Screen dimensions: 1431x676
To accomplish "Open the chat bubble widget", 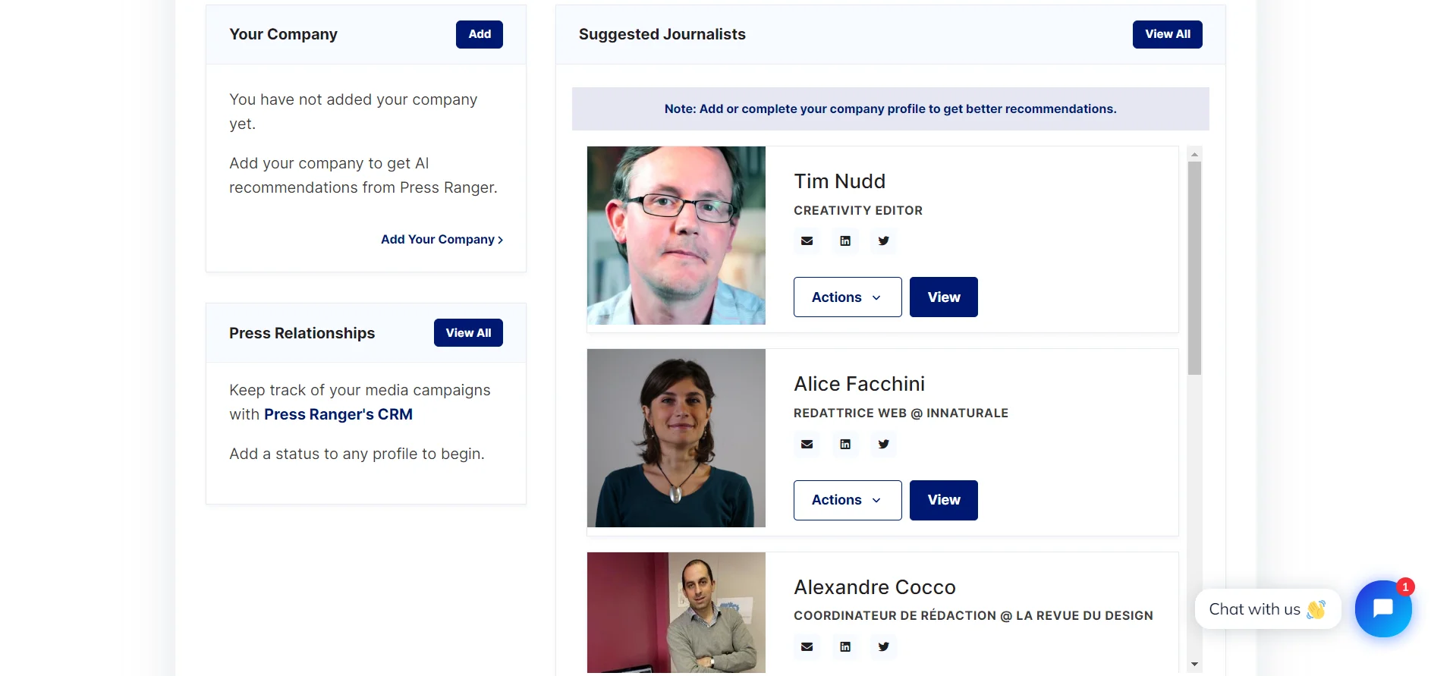I will coord(1383,608).
